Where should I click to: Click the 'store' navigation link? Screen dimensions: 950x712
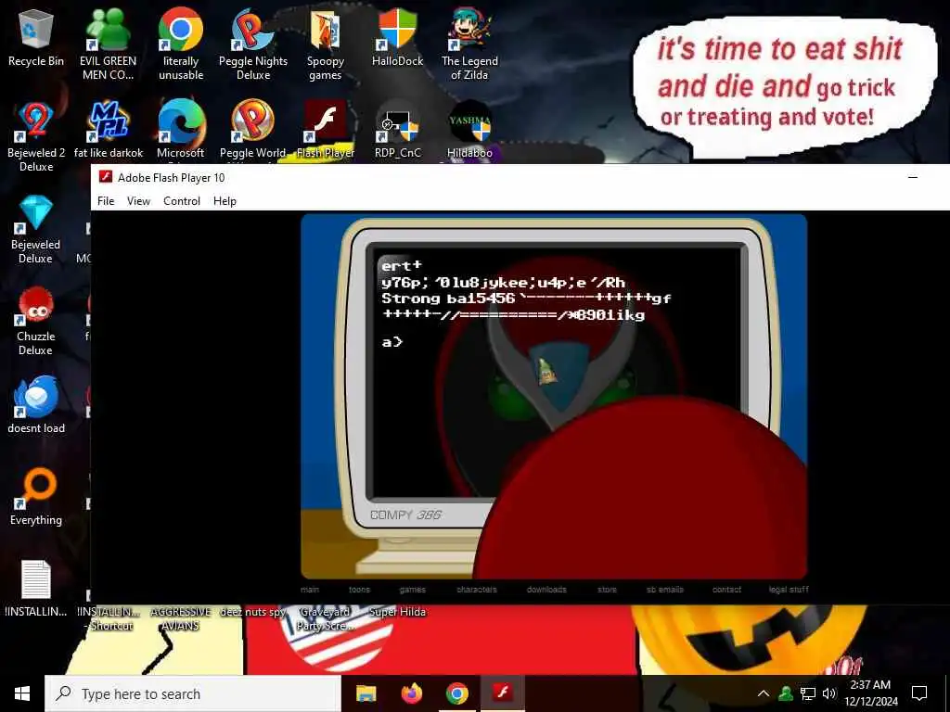pyautogui.click(x=607, y=589)
